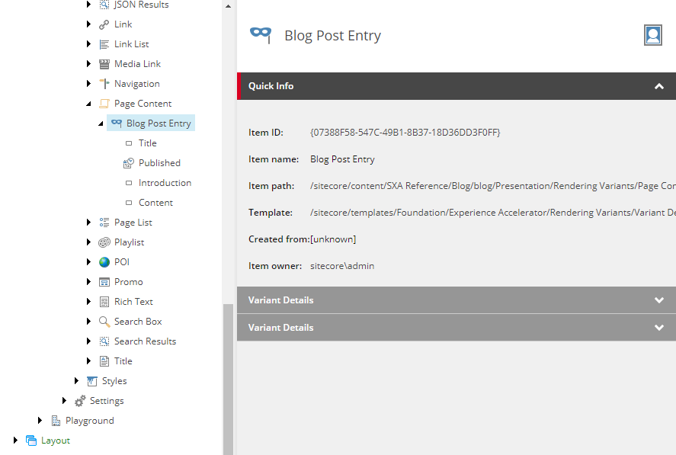Viewport: 676px width, 455px height.
Task: Click the Styles paint icon
Action: (91, 381)
